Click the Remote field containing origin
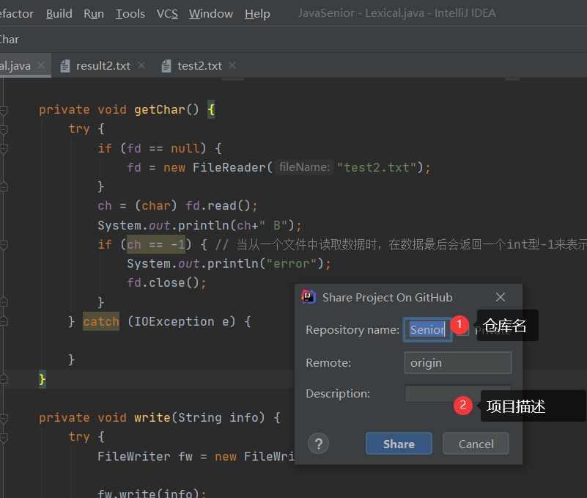 click(458, 363)
